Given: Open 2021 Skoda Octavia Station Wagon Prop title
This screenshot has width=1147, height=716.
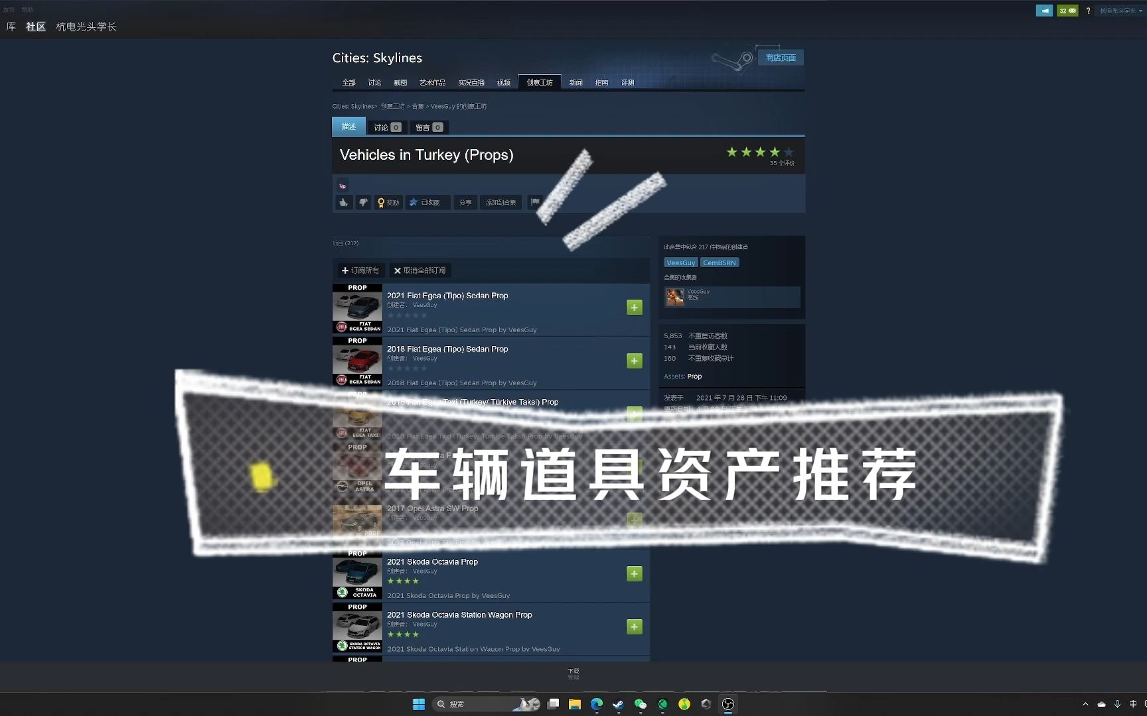Looking at the screenshot, I should coord(459,615).
